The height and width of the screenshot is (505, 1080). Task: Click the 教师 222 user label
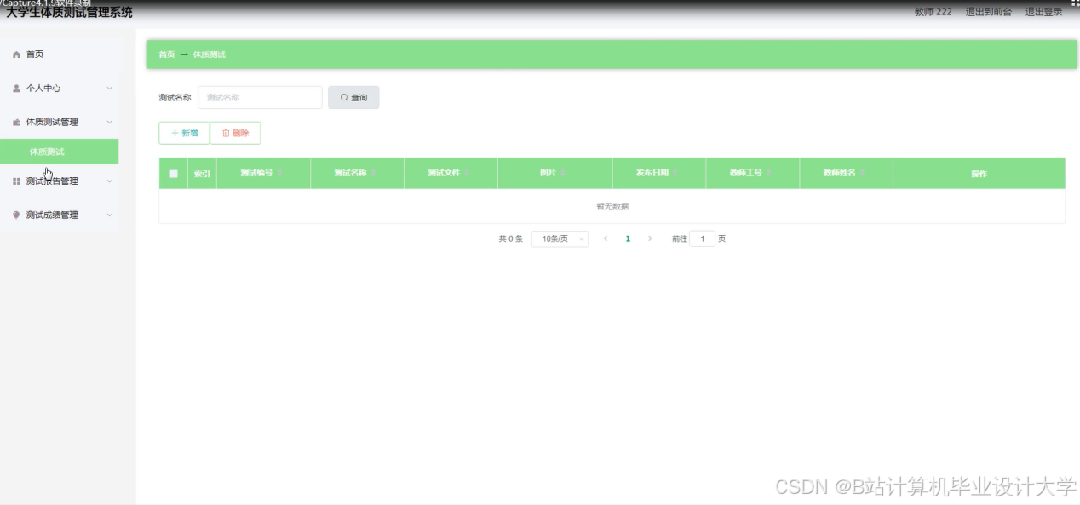(x=934, y=12)
